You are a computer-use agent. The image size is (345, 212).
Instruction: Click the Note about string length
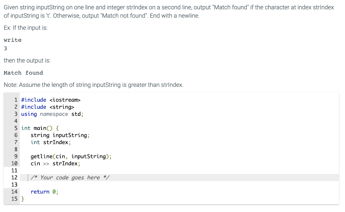coord(94,85)
